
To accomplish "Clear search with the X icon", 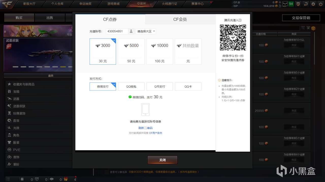I will pyautogui.click(x=308, y=28).
